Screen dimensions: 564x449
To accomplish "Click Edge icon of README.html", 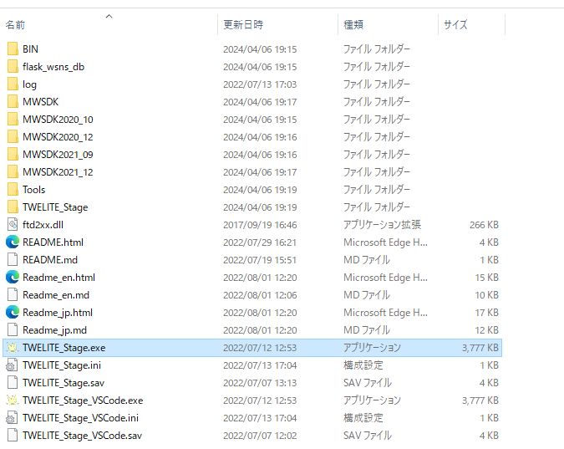I will (x=13, y=242).
